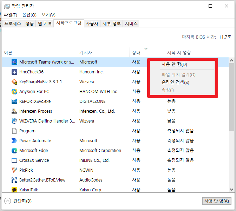Click the scrollbar up arrow
Image resolution: width=236 pixels, height=211 pixels.
[x=231, y=60]
